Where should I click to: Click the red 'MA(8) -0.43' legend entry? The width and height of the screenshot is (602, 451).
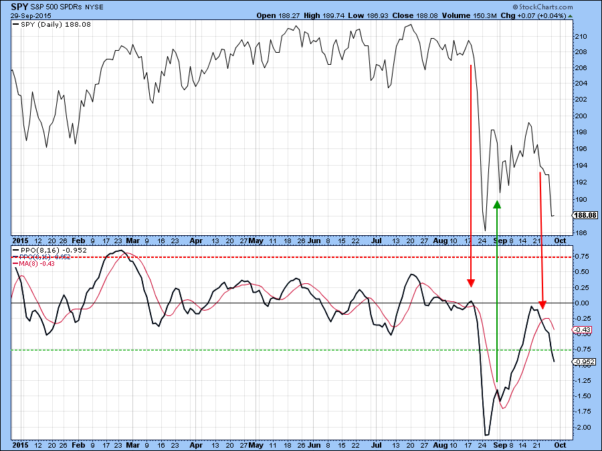pos(34,263)
